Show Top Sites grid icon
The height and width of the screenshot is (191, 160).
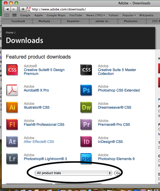(x=14, y=15)
